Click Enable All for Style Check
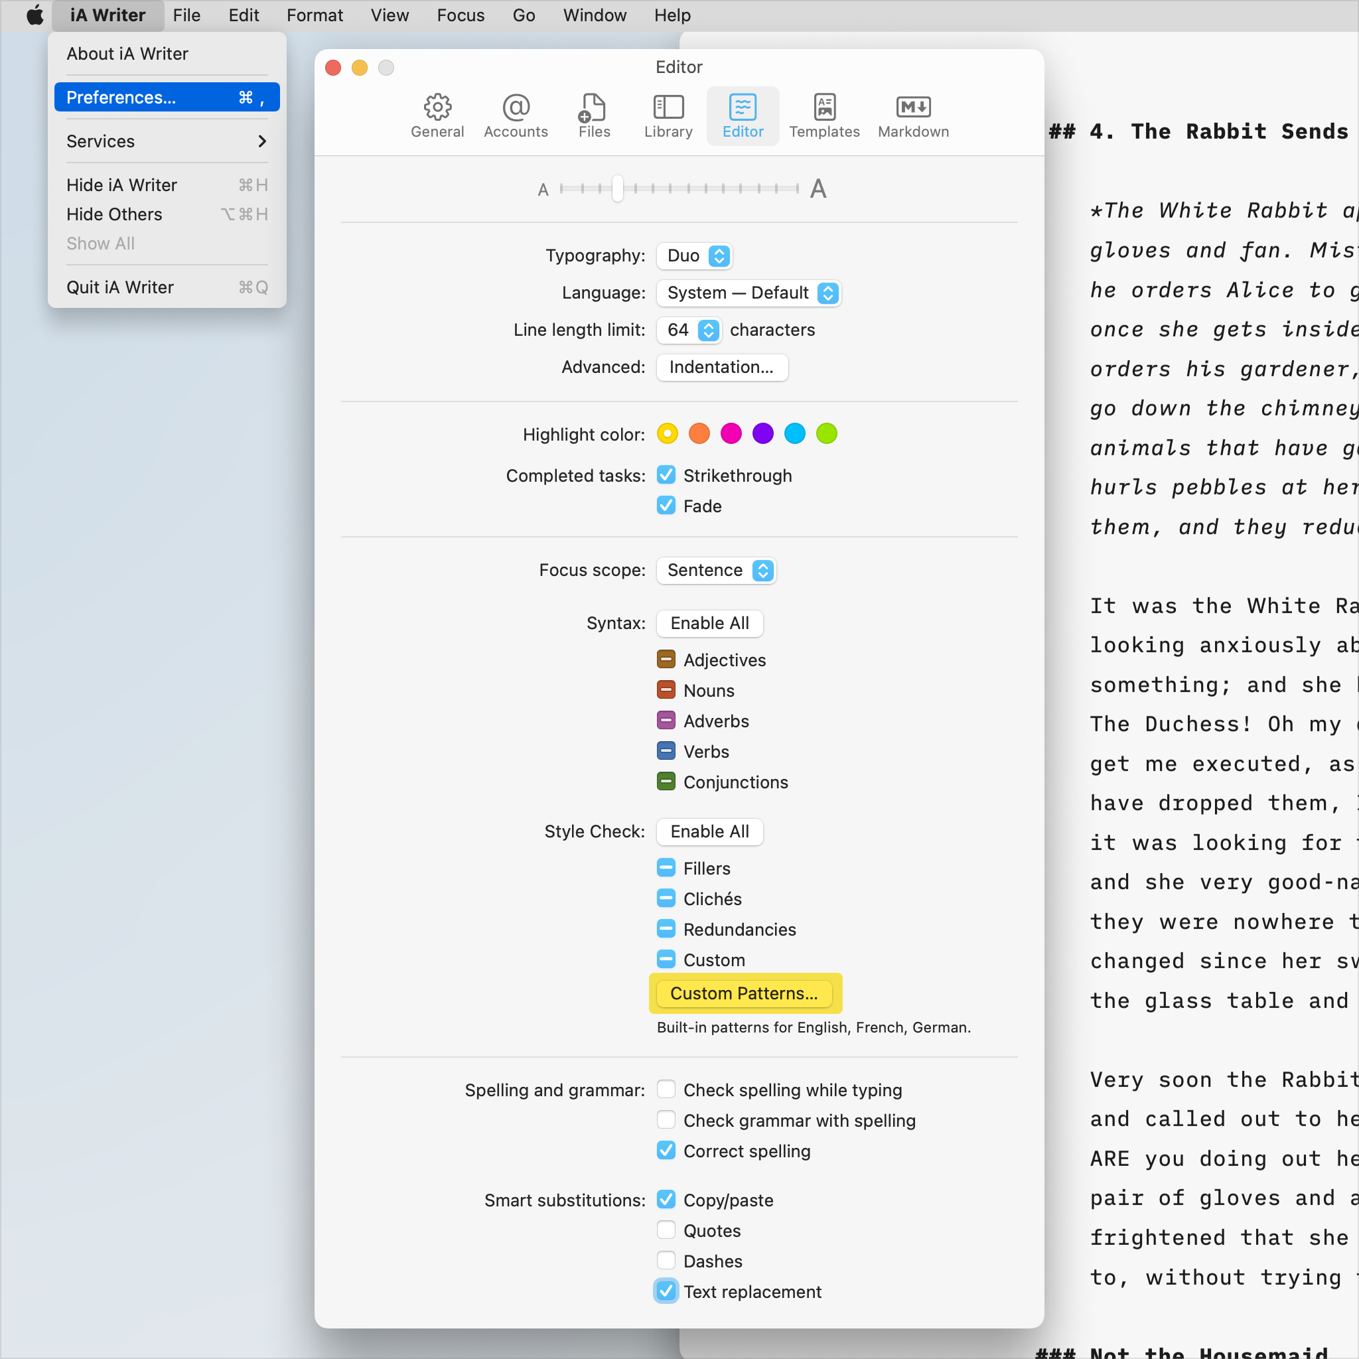This screenshot has width=1359, height=1359. click(709, 831)
